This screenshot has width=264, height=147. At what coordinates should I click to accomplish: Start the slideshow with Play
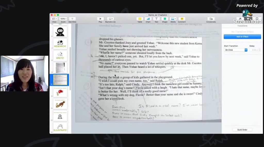(x=100, y=19)
